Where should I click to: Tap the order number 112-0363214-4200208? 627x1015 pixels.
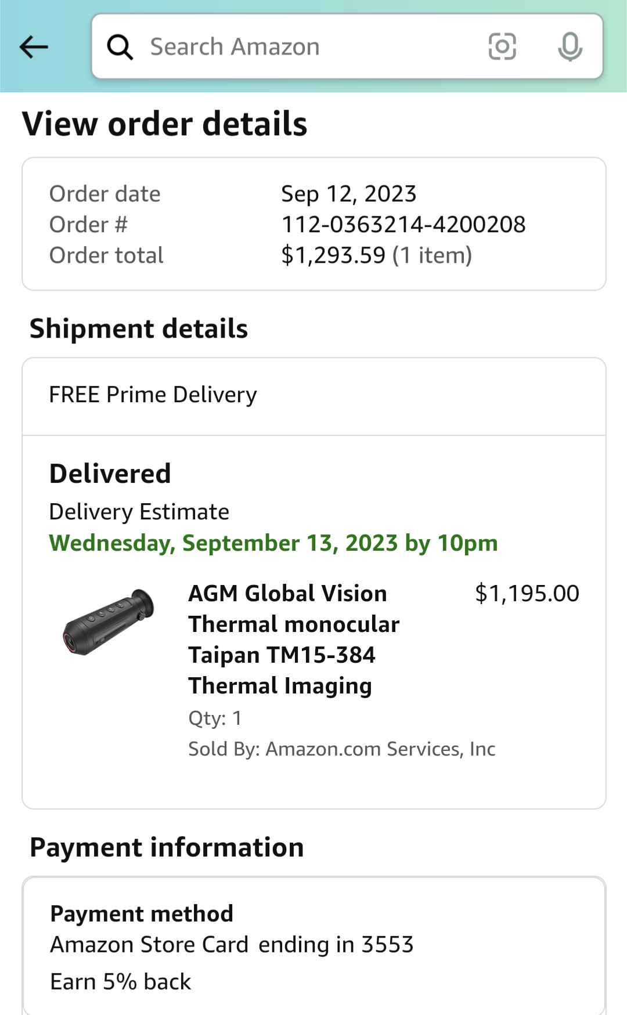pos(403,225)
